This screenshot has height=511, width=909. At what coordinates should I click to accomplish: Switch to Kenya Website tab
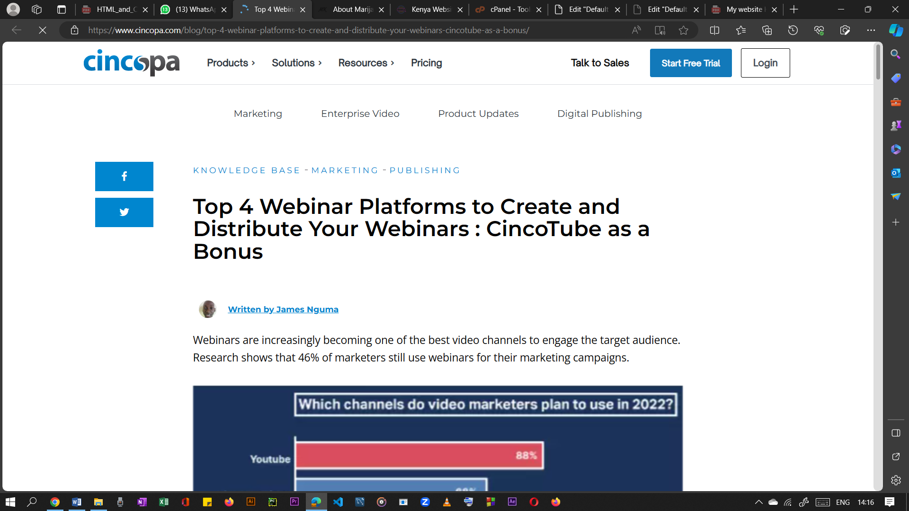(x=430, y=9)
